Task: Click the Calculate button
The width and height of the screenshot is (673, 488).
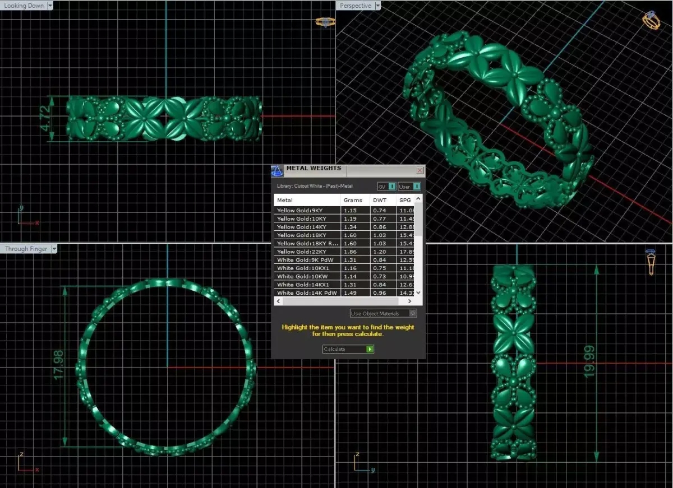Action: pyautogui.click(x=348, y=349)
